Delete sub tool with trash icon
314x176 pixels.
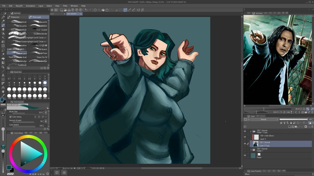pos(48,68)
